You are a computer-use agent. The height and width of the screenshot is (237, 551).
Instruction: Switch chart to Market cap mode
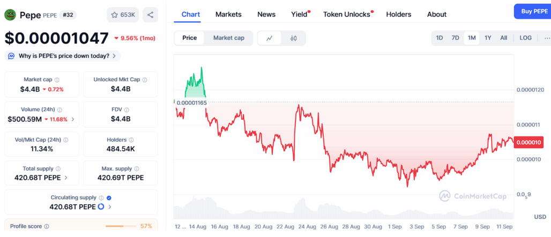pos(228,38)
